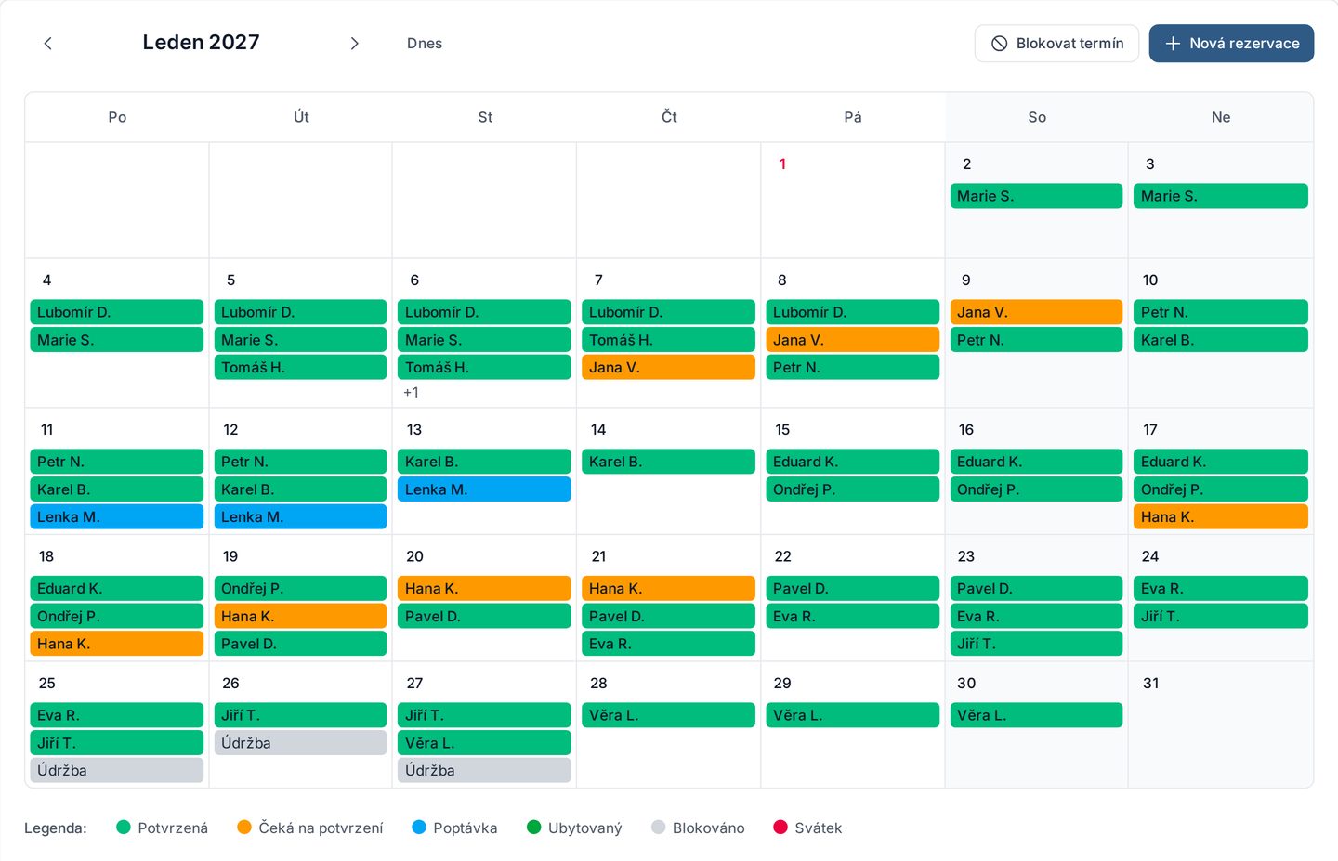1338x861 pixels.
Task: Go to previous month with left chevron
Action: [x=48, y=44]
